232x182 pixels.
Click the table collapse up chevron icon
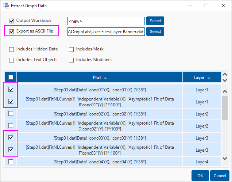(x=225, y=74)
